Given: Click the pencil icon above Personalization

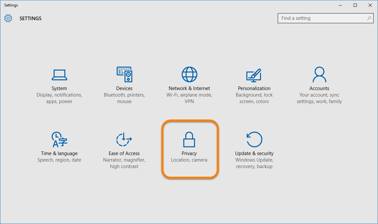Looking at the screenshot, I should 254,74.
